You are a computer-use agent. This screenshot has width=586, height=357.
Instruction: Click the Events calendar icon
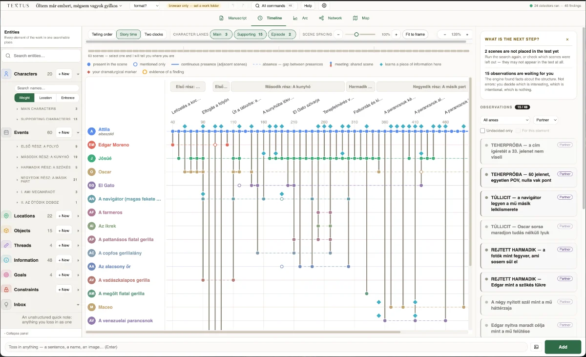6,132
